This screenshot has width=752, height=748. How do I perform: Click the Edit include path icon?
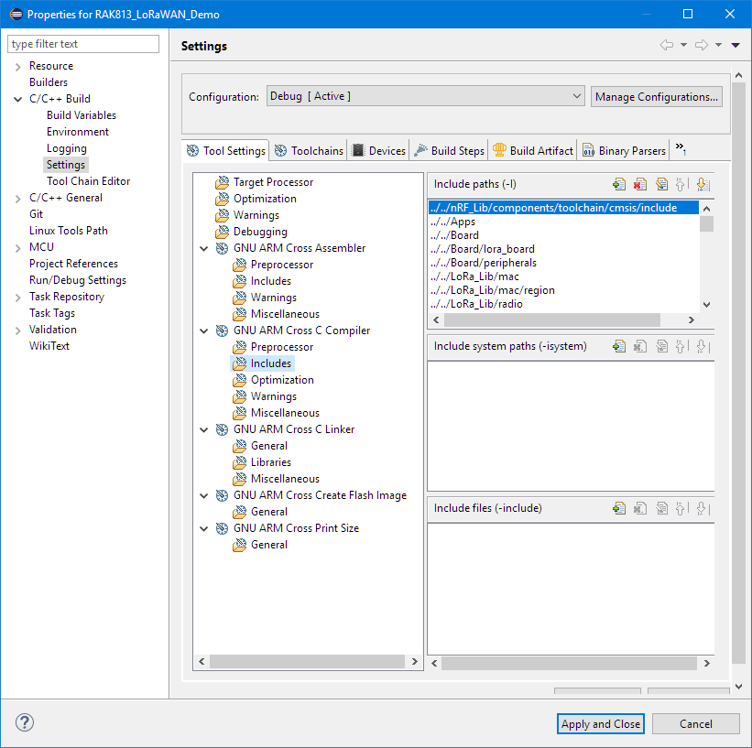click(x=660, y=184)
